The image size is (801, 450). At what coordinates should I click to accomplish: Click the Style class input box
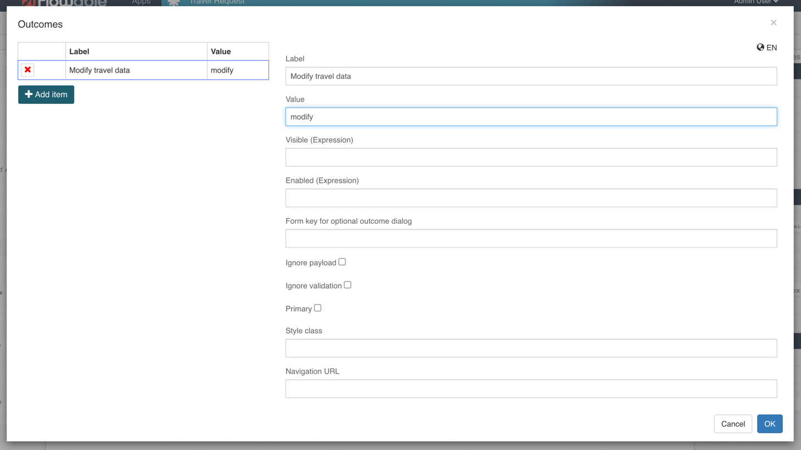(x=531, y=348)
